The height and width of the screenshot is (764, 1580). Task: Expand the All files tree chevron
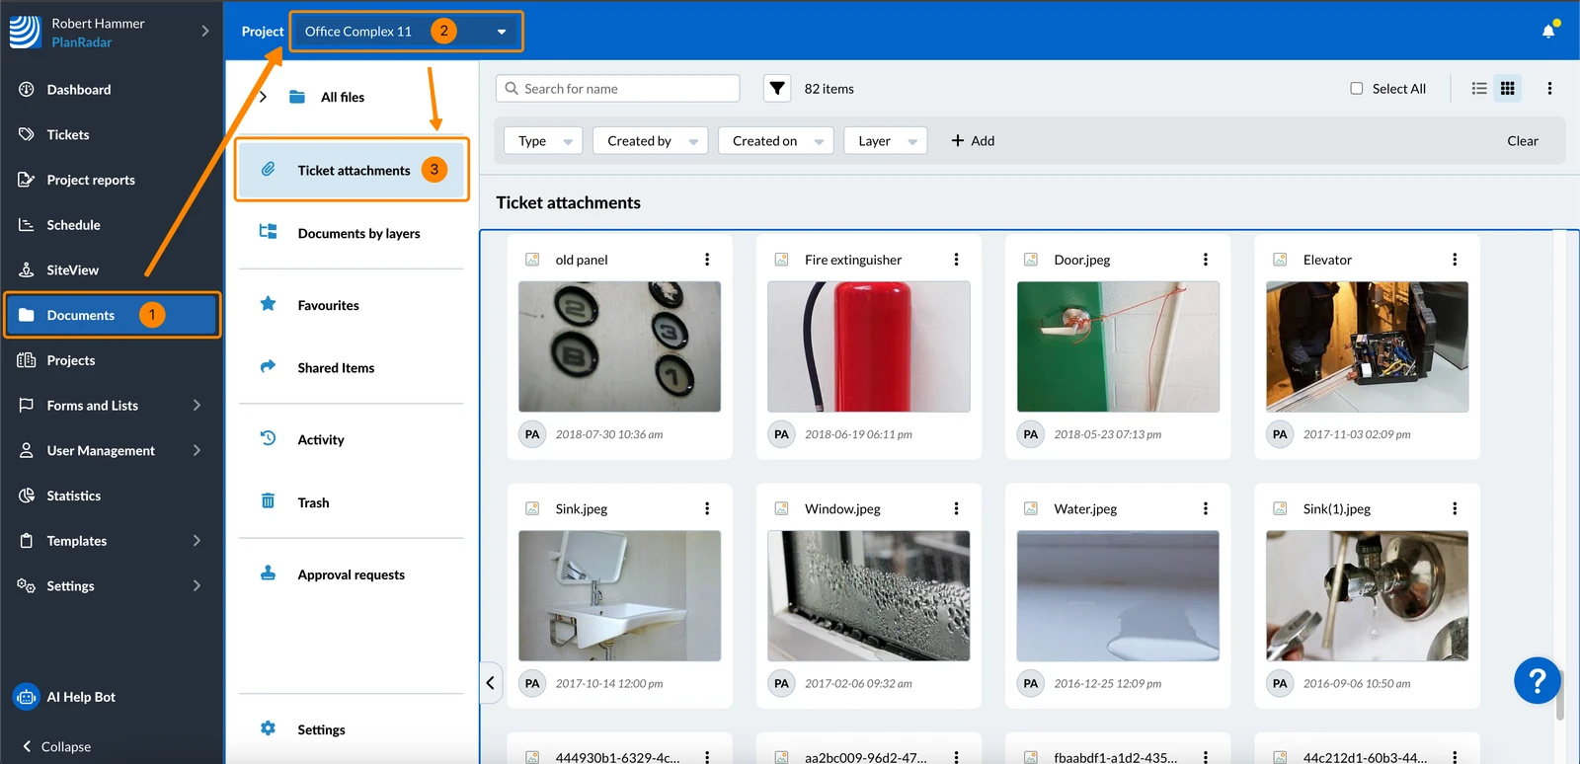(263, 97)
